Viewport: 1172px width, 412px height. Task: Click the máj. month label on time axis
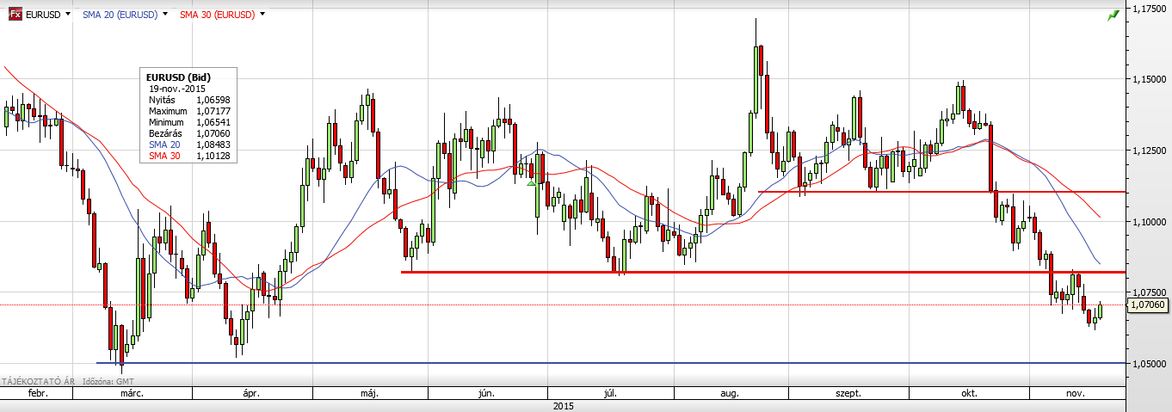coord(371,392)
